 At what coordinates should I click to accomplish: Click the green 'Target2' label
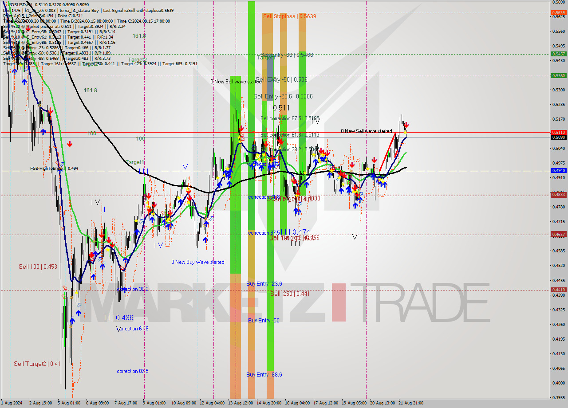138,59
